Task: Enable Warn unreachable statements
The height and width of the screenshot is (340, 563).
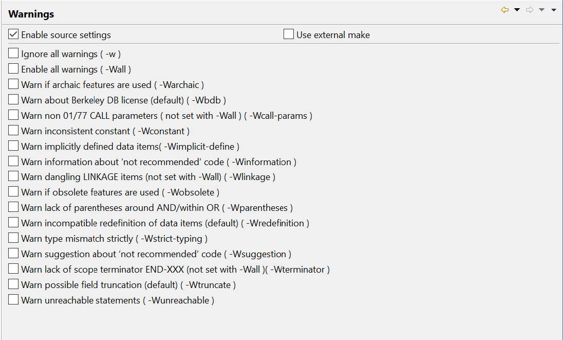Action: pyautogui.click(x=14, y=300)
